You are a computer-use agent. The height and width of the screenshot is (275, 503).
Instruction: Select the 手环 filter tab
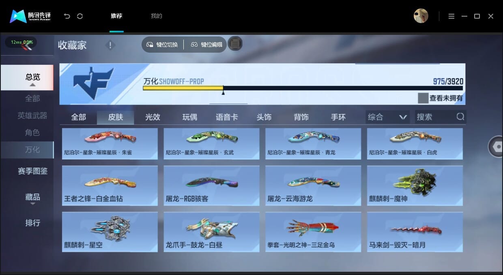[338, 117]
